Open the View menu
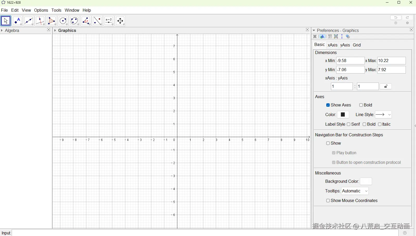The height and width of the screenshot is (236, 416). [26, 10]
